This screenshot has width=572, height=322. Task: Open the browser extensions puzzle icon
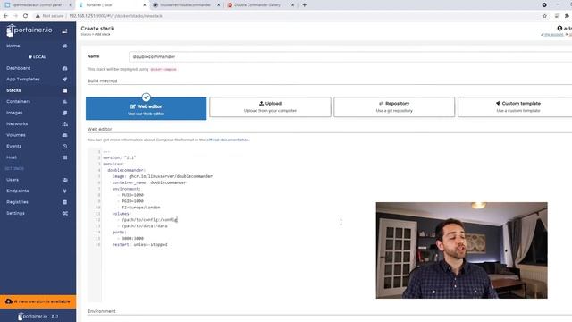[x=567, y=16]
